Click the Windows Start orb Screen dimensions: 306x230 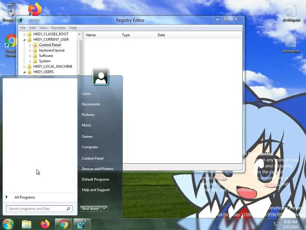(x=8, y=224)
